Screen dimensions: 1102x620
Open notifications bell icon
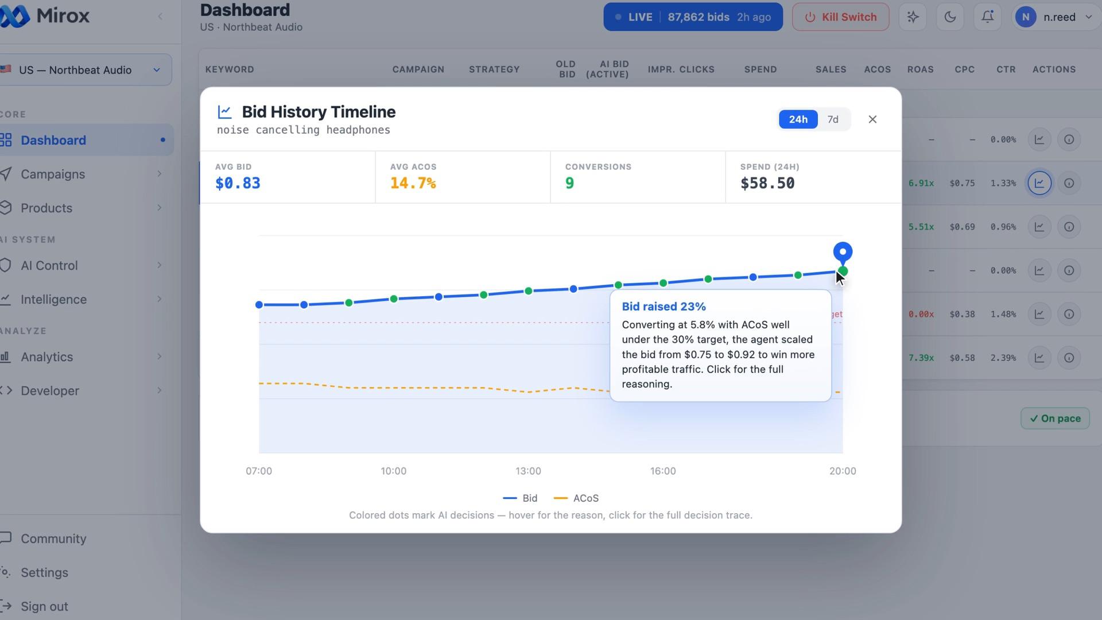pos(987,17)
